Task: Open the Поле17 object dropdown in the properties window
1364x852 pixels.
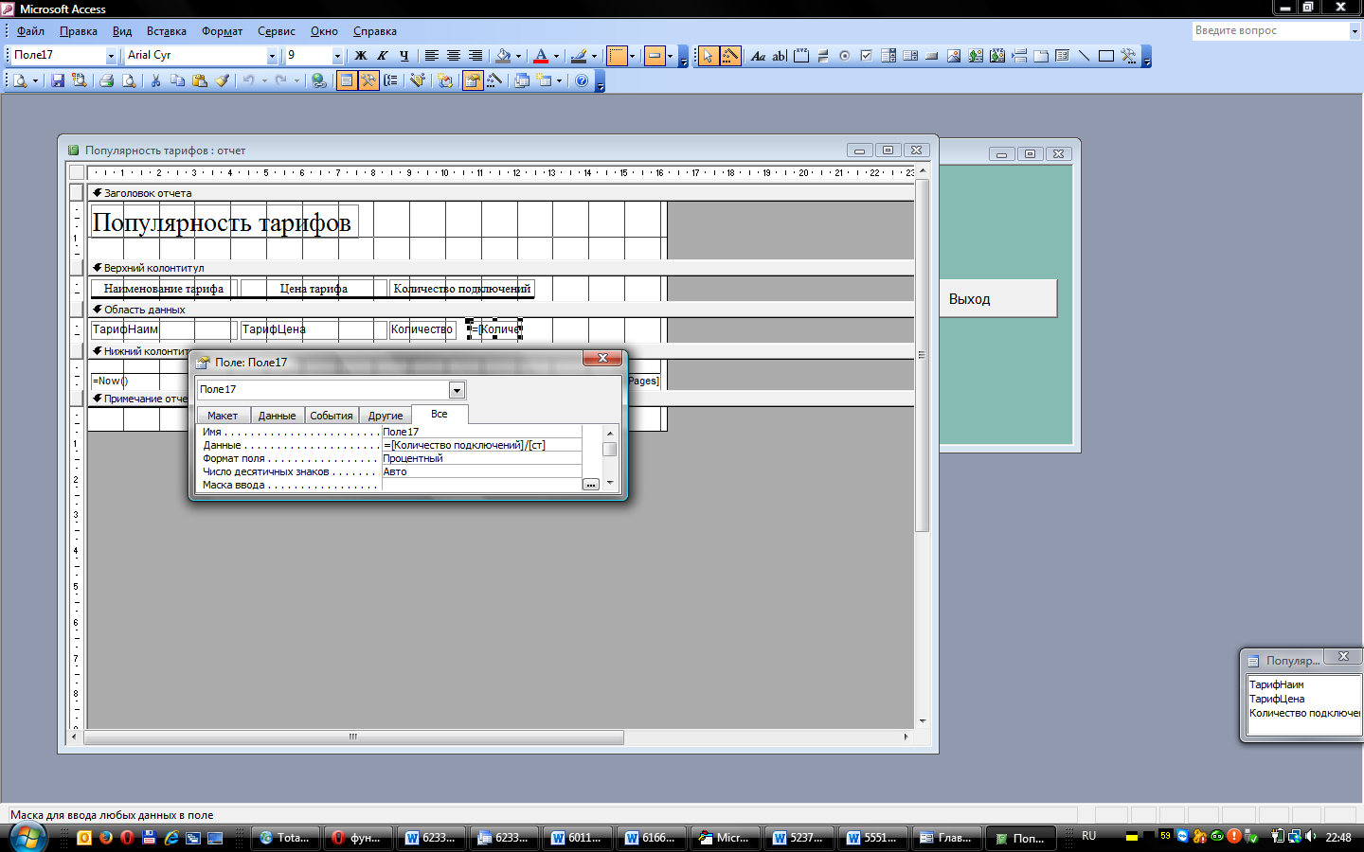Action: coord(457,390)
